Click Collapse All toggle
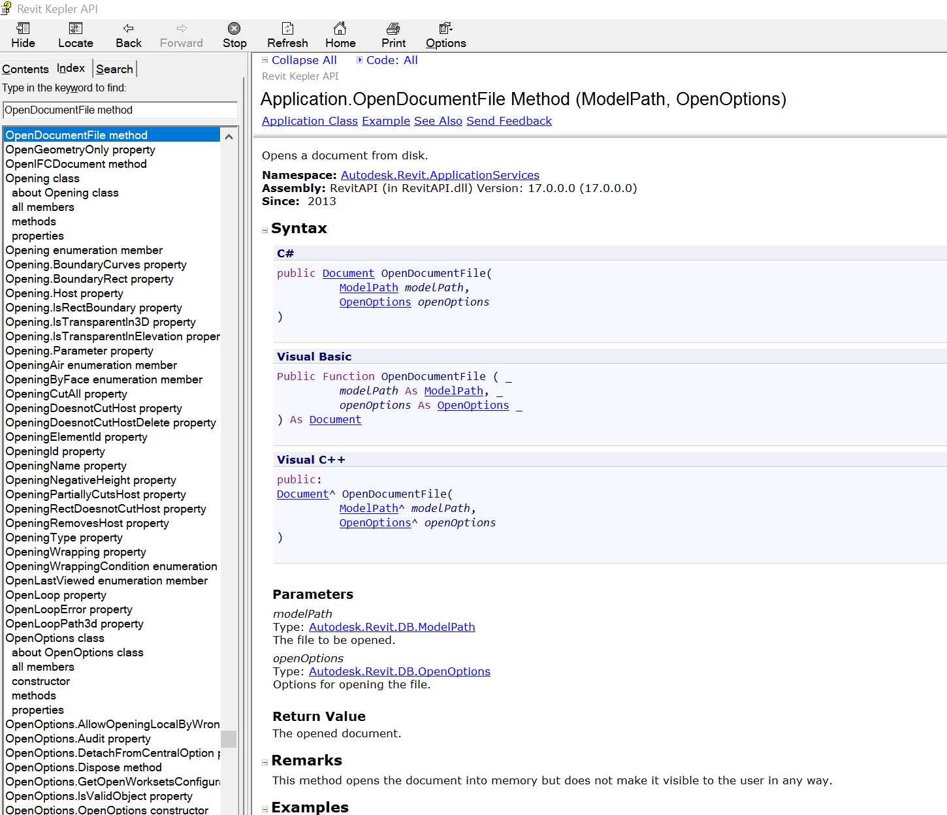 point(304,60)
